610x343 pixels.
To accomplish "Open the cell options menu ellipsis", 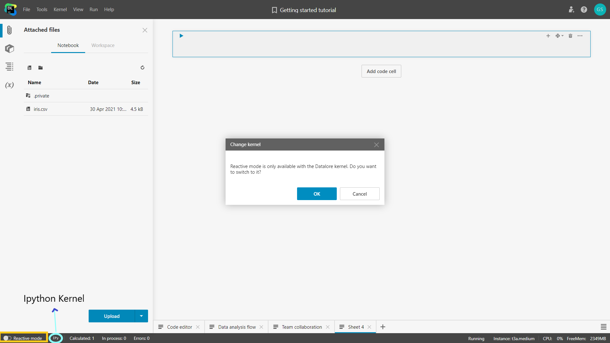I will coord(580,36).
